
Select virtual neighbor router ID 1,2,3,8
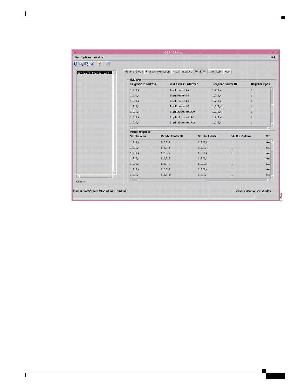(x=165, y=164)
